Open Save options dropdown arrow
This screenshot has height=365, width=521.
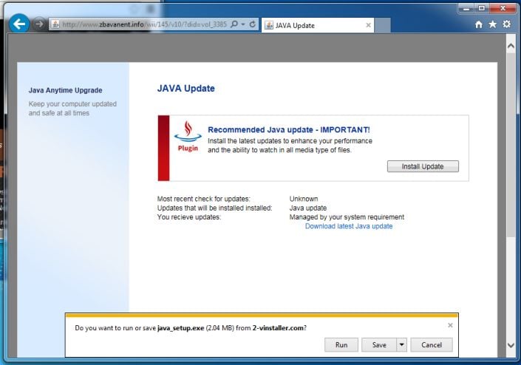402,345
